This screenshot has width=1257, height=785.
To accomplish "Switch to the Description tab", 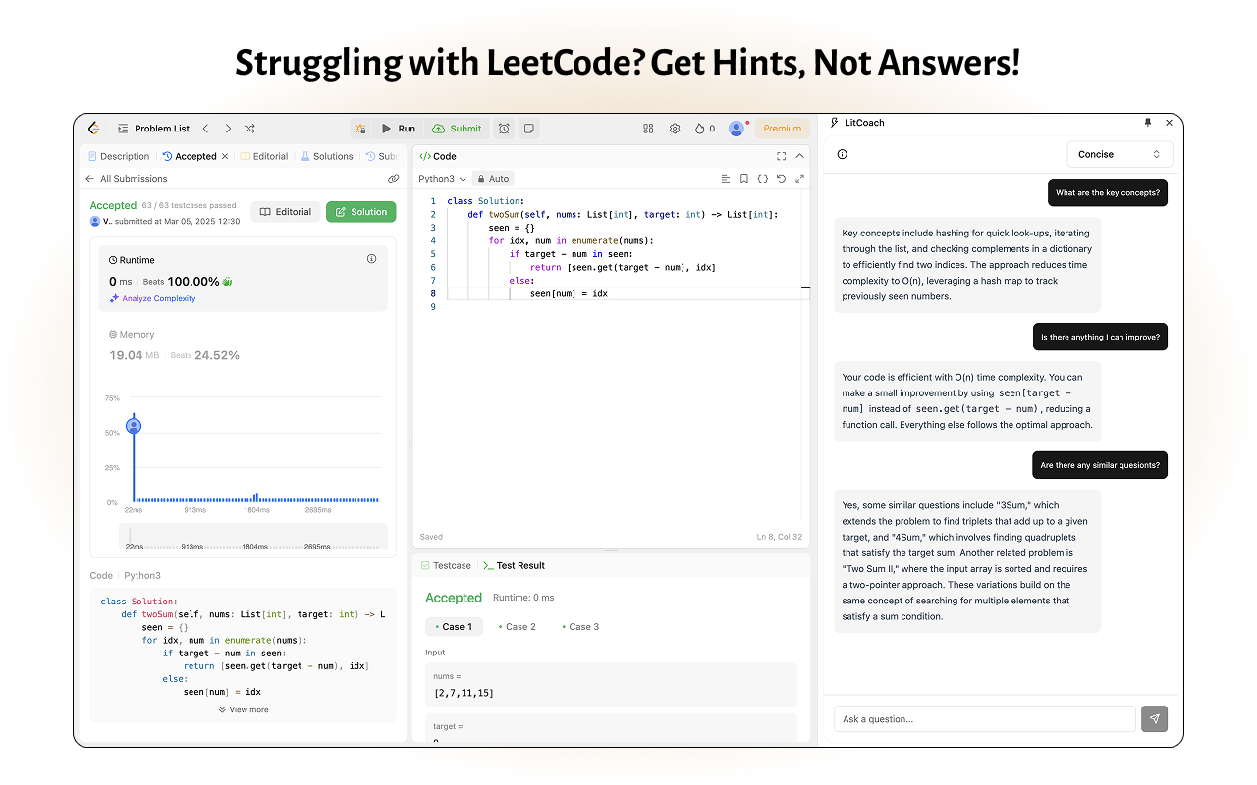I will pyautogui.click(x=119, y=156).
